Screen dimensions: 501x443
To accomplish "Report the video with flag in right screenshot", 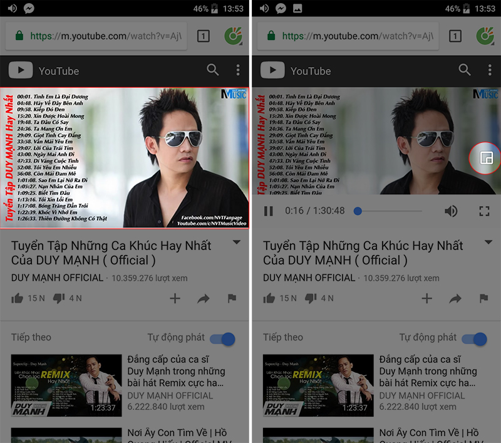I will (x=483, y=298).
